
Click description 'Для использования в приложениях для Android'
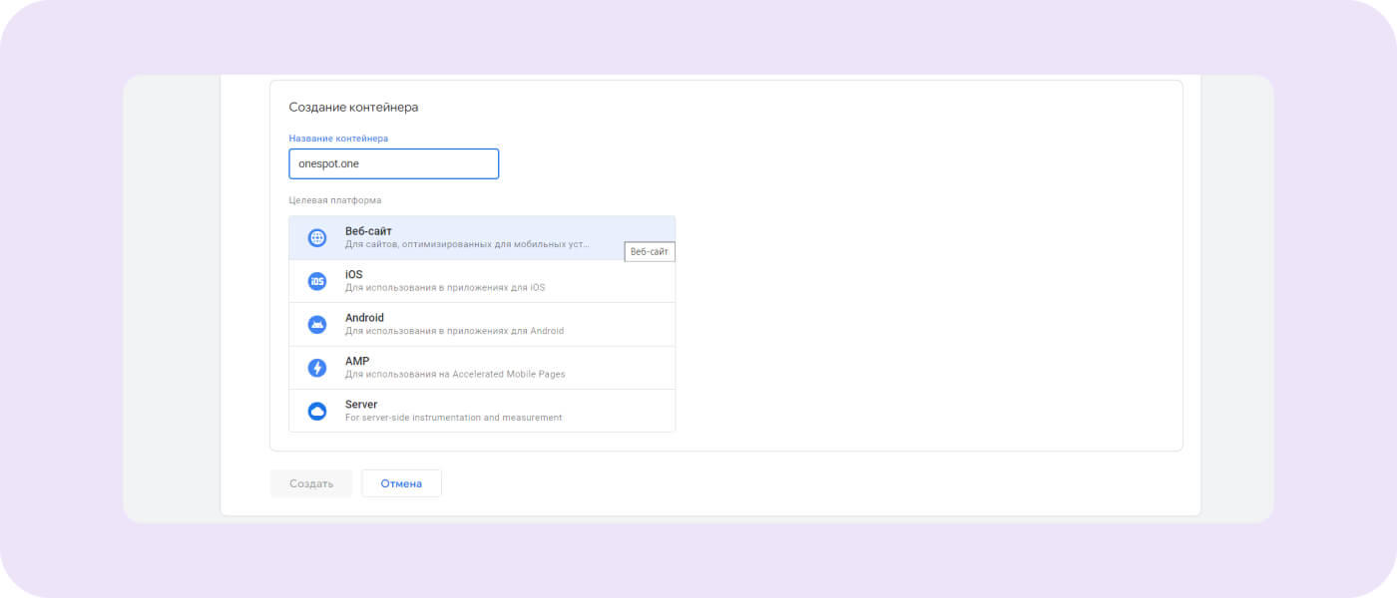pyautogui.click(x=454, y=331)
